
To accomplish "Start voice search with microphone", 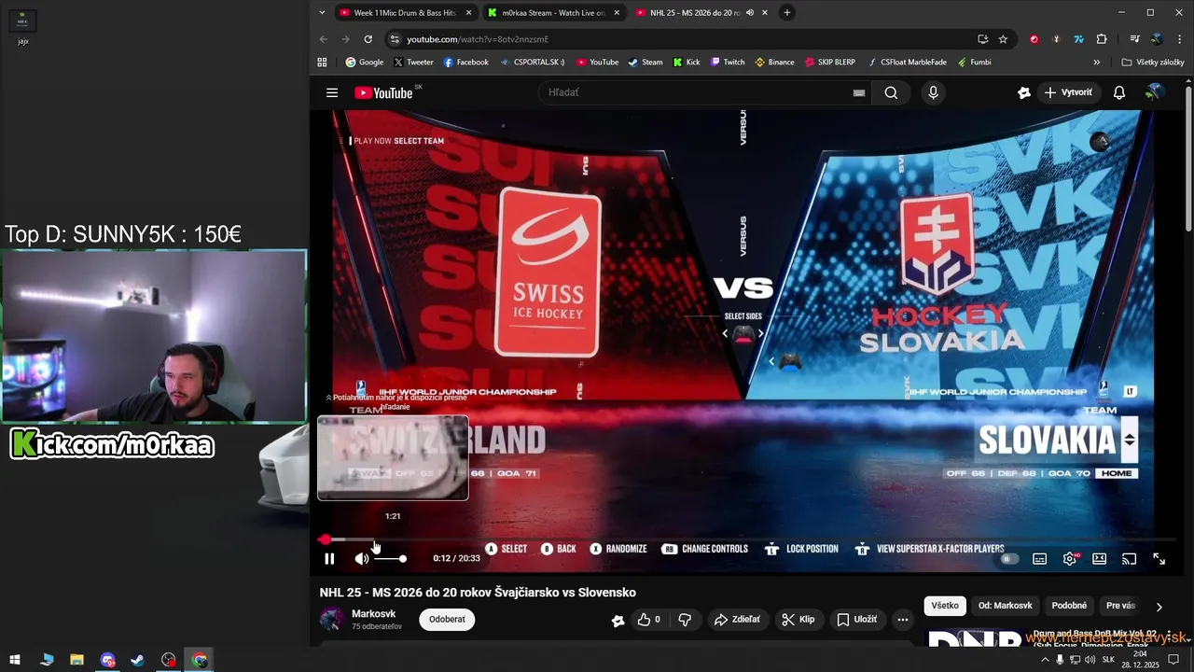I will 933,92.
